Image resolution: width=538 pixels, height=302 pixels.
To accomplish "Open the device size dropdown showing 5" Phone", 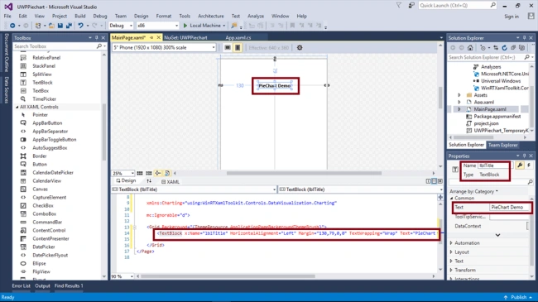I will coord(164,48).
